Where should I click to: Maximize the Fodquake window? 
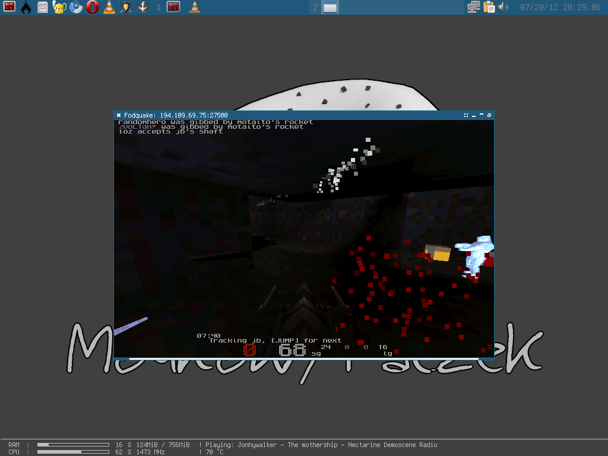489,115
